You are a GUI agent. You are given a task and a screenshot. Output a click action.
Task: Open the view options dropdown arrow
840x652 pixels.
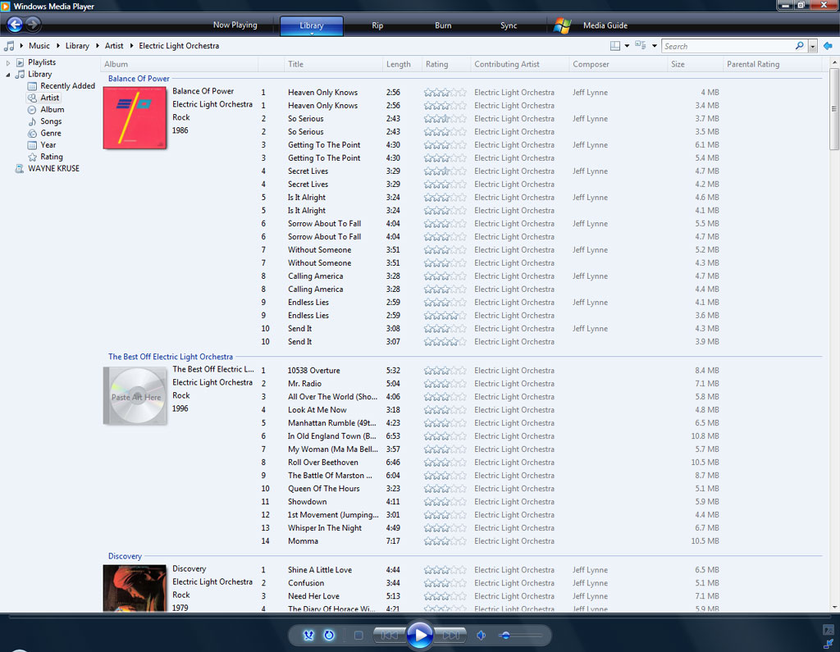(x=654, y=46)
